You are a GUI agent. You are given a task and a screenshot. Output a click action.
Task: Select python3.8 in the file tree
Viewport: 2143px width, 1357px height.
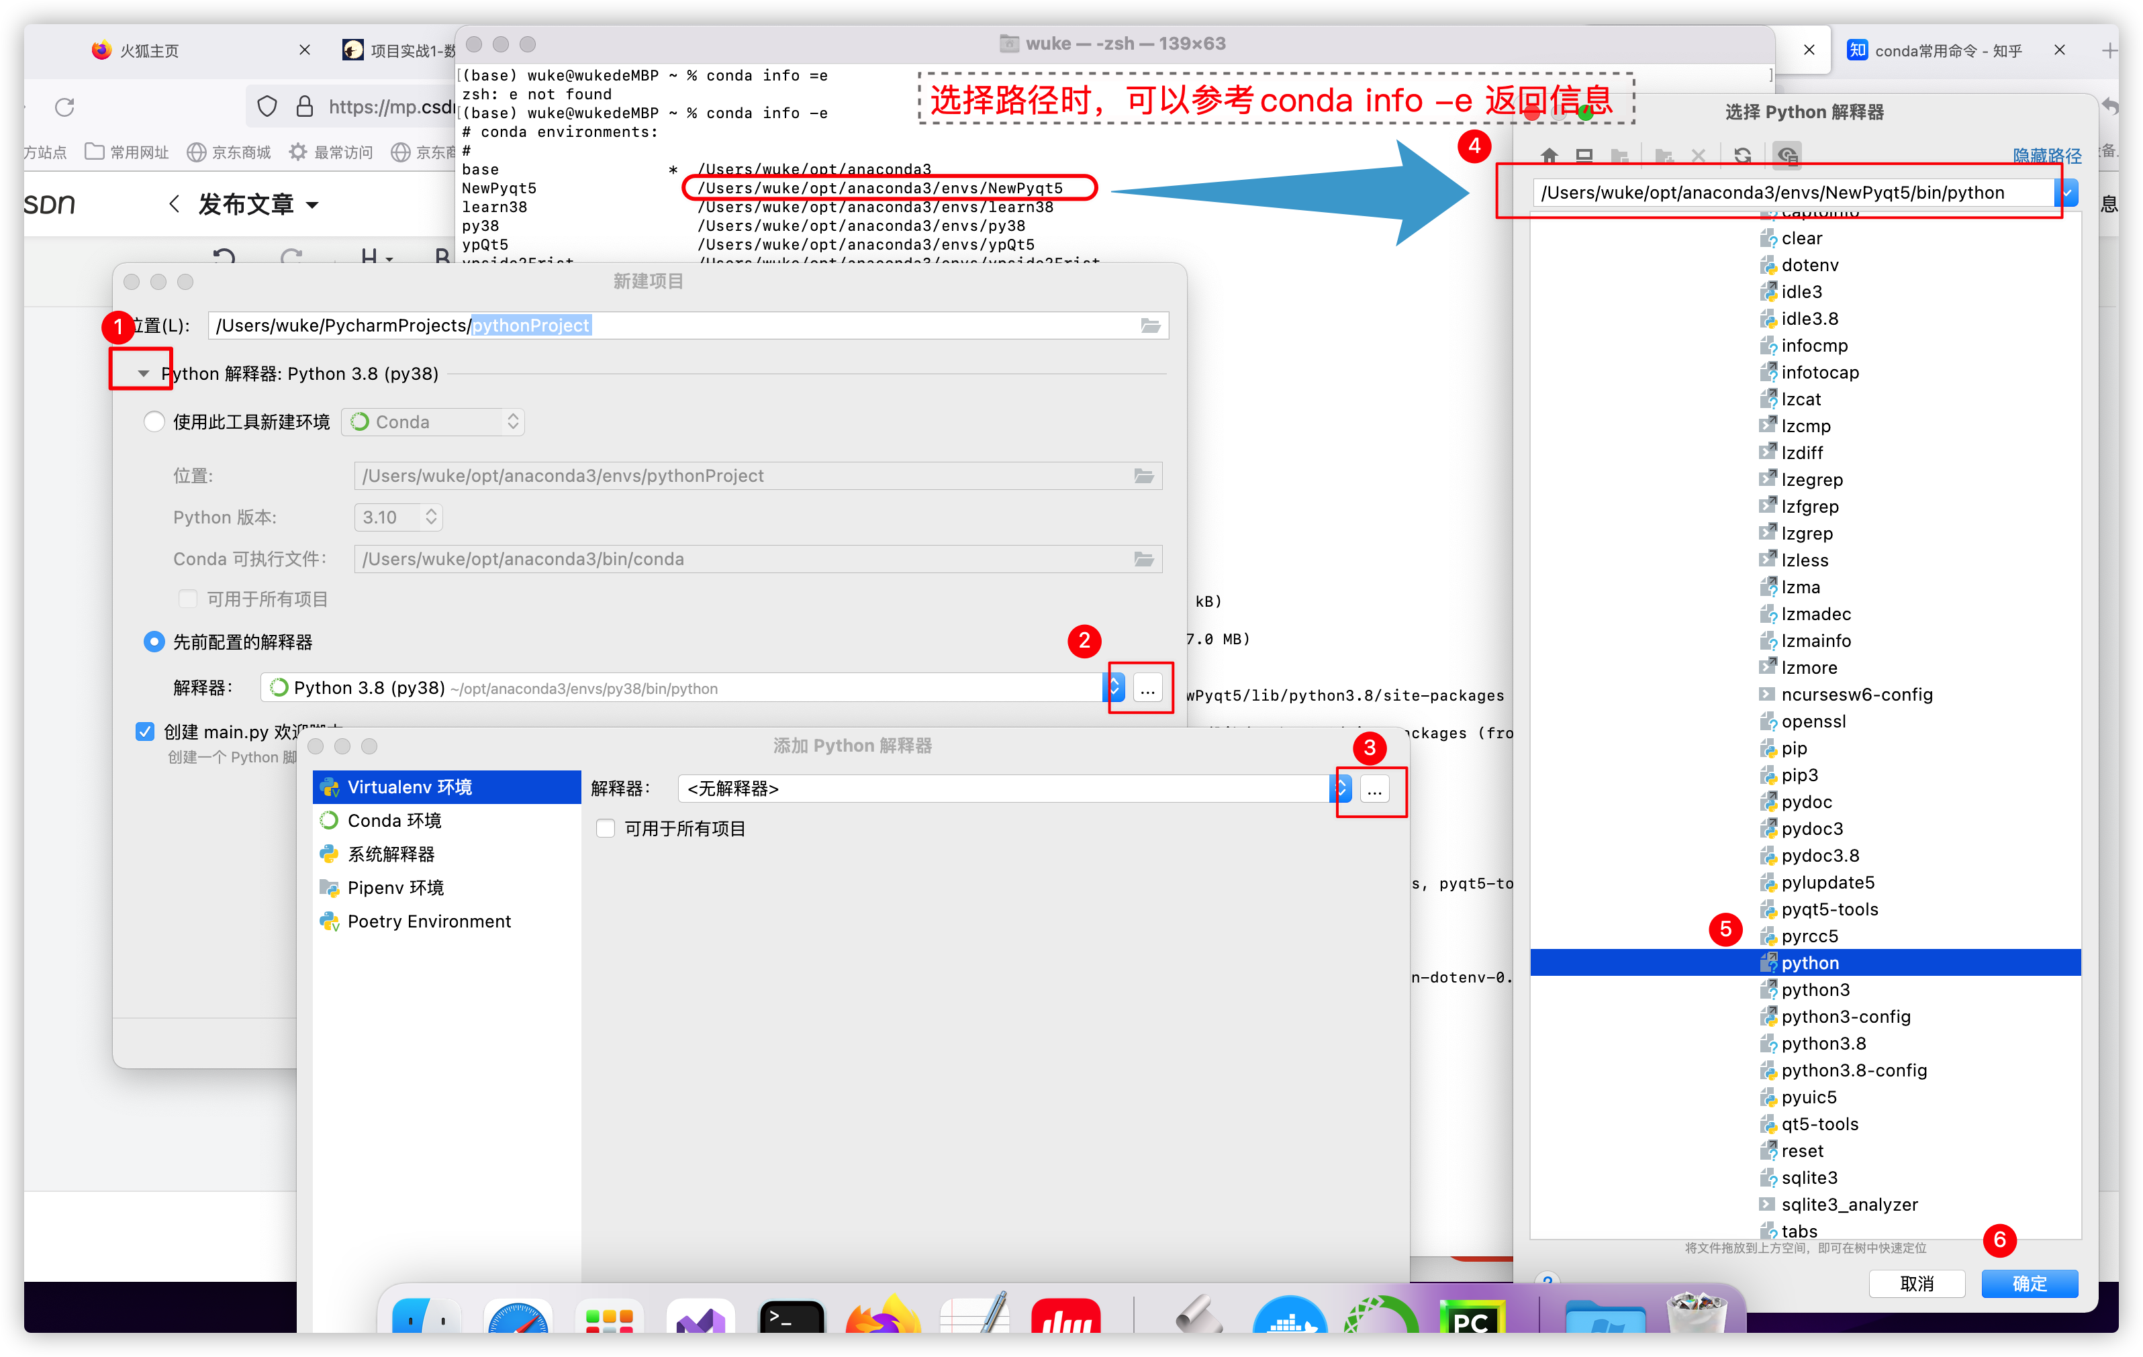tap(1823, 1043)
